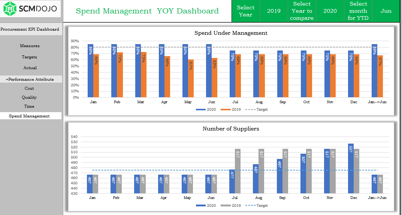
Task: Select the Quality attribute
Action: click(29, 97)
